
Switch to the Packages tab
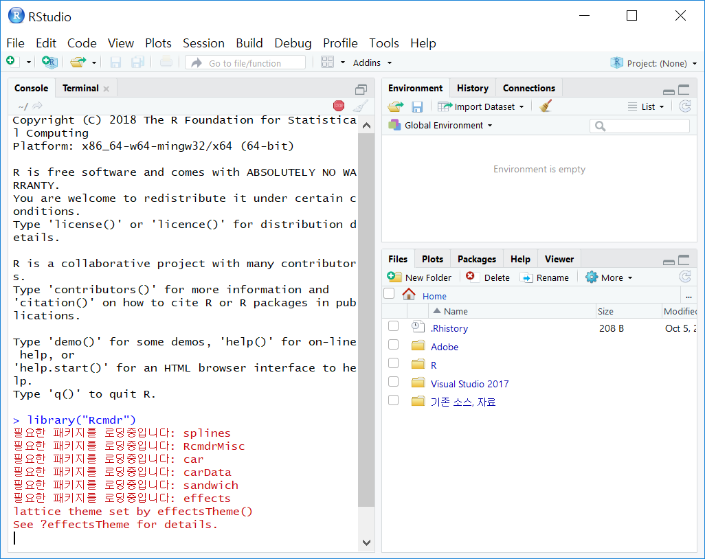[477, 260]
